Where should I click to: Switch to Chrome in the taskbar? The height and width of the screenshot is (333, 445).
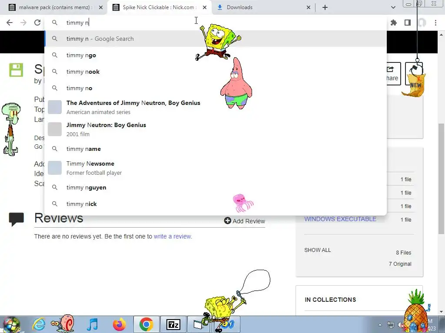[146, 324]
